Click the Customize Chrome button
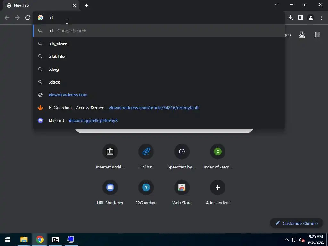328x246 pixels. 296,223
